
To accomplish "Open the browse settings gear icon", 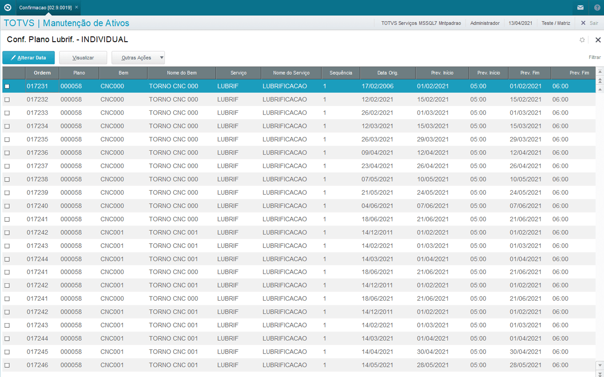I will (x=582, y=40).
